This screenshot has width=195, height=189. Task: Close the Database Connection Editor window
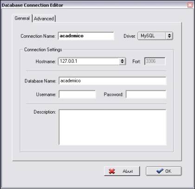pos(190,5)
